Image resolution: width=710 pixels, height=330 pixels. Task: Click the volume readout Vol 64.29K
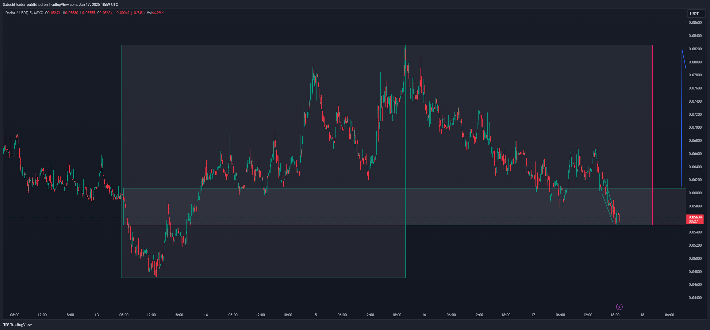click(x=155, y=13)
